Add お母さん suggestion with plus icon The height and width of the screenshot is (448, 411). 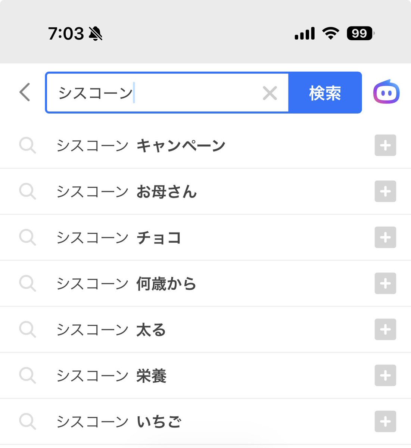pos(385,192)
